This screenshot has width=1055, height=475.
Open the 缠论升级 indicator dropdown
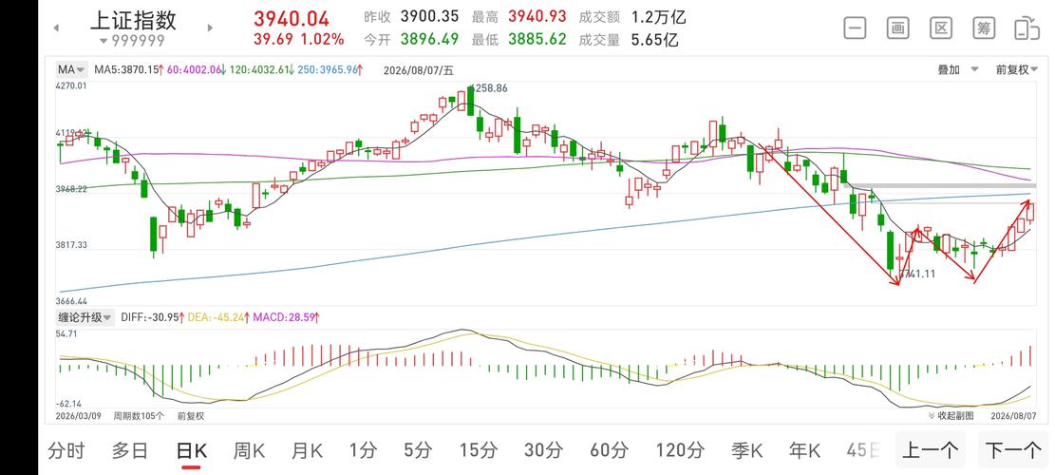click(x=85, y=317)
